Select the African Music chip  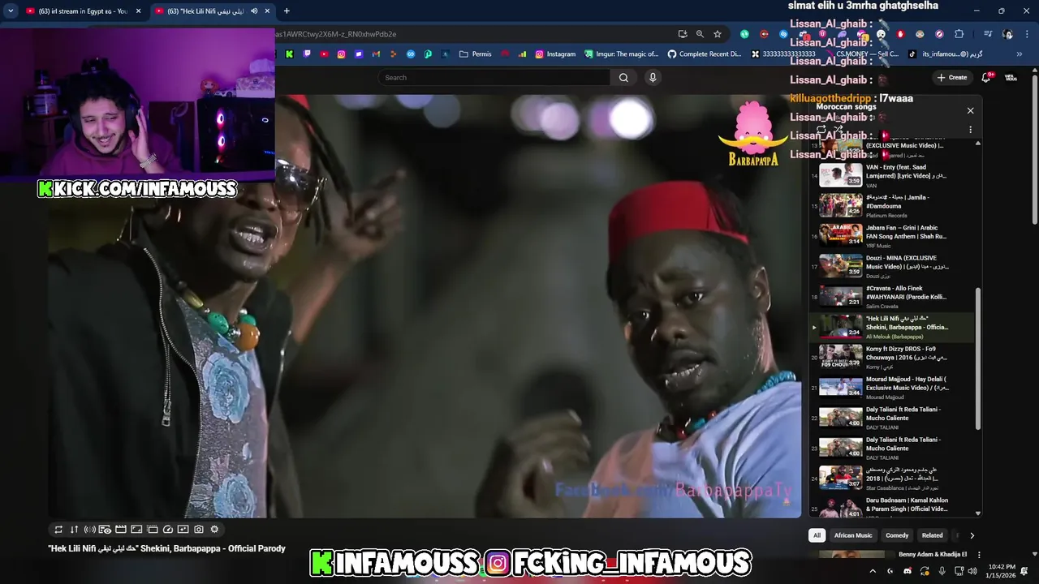tap(853, 535)
